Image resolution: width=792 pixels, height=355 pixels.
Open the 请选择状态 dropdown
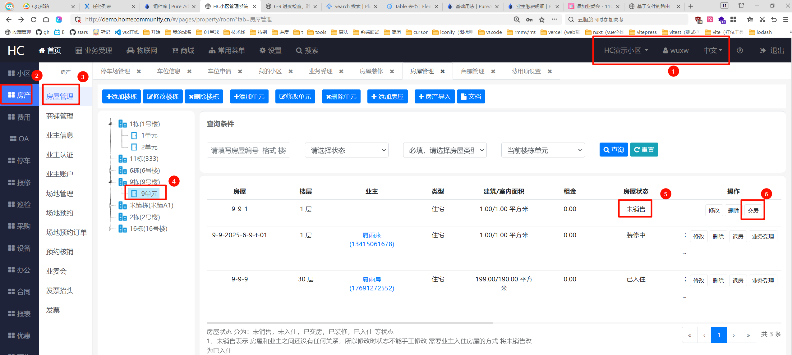tap(347, 150)
